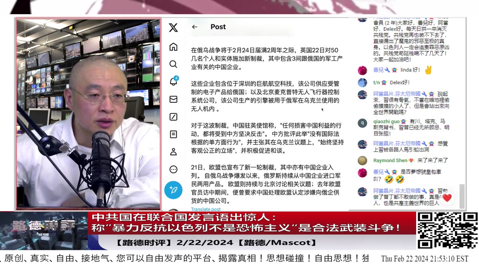Open More circle ellipsis menu
Viewport: 479px width, 269px height.
tap(173, 170)
